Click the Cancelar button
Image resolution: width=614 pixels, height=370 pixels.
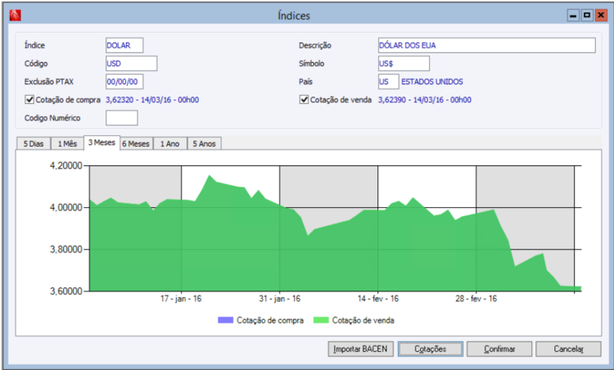pyautogui.click(x=568, y=349)
